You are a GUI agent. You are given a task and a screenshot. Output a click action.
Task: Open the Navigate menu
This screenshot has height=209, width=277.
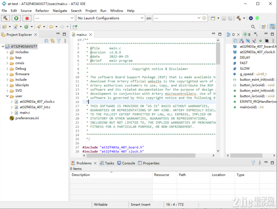(x=60, y=11)
